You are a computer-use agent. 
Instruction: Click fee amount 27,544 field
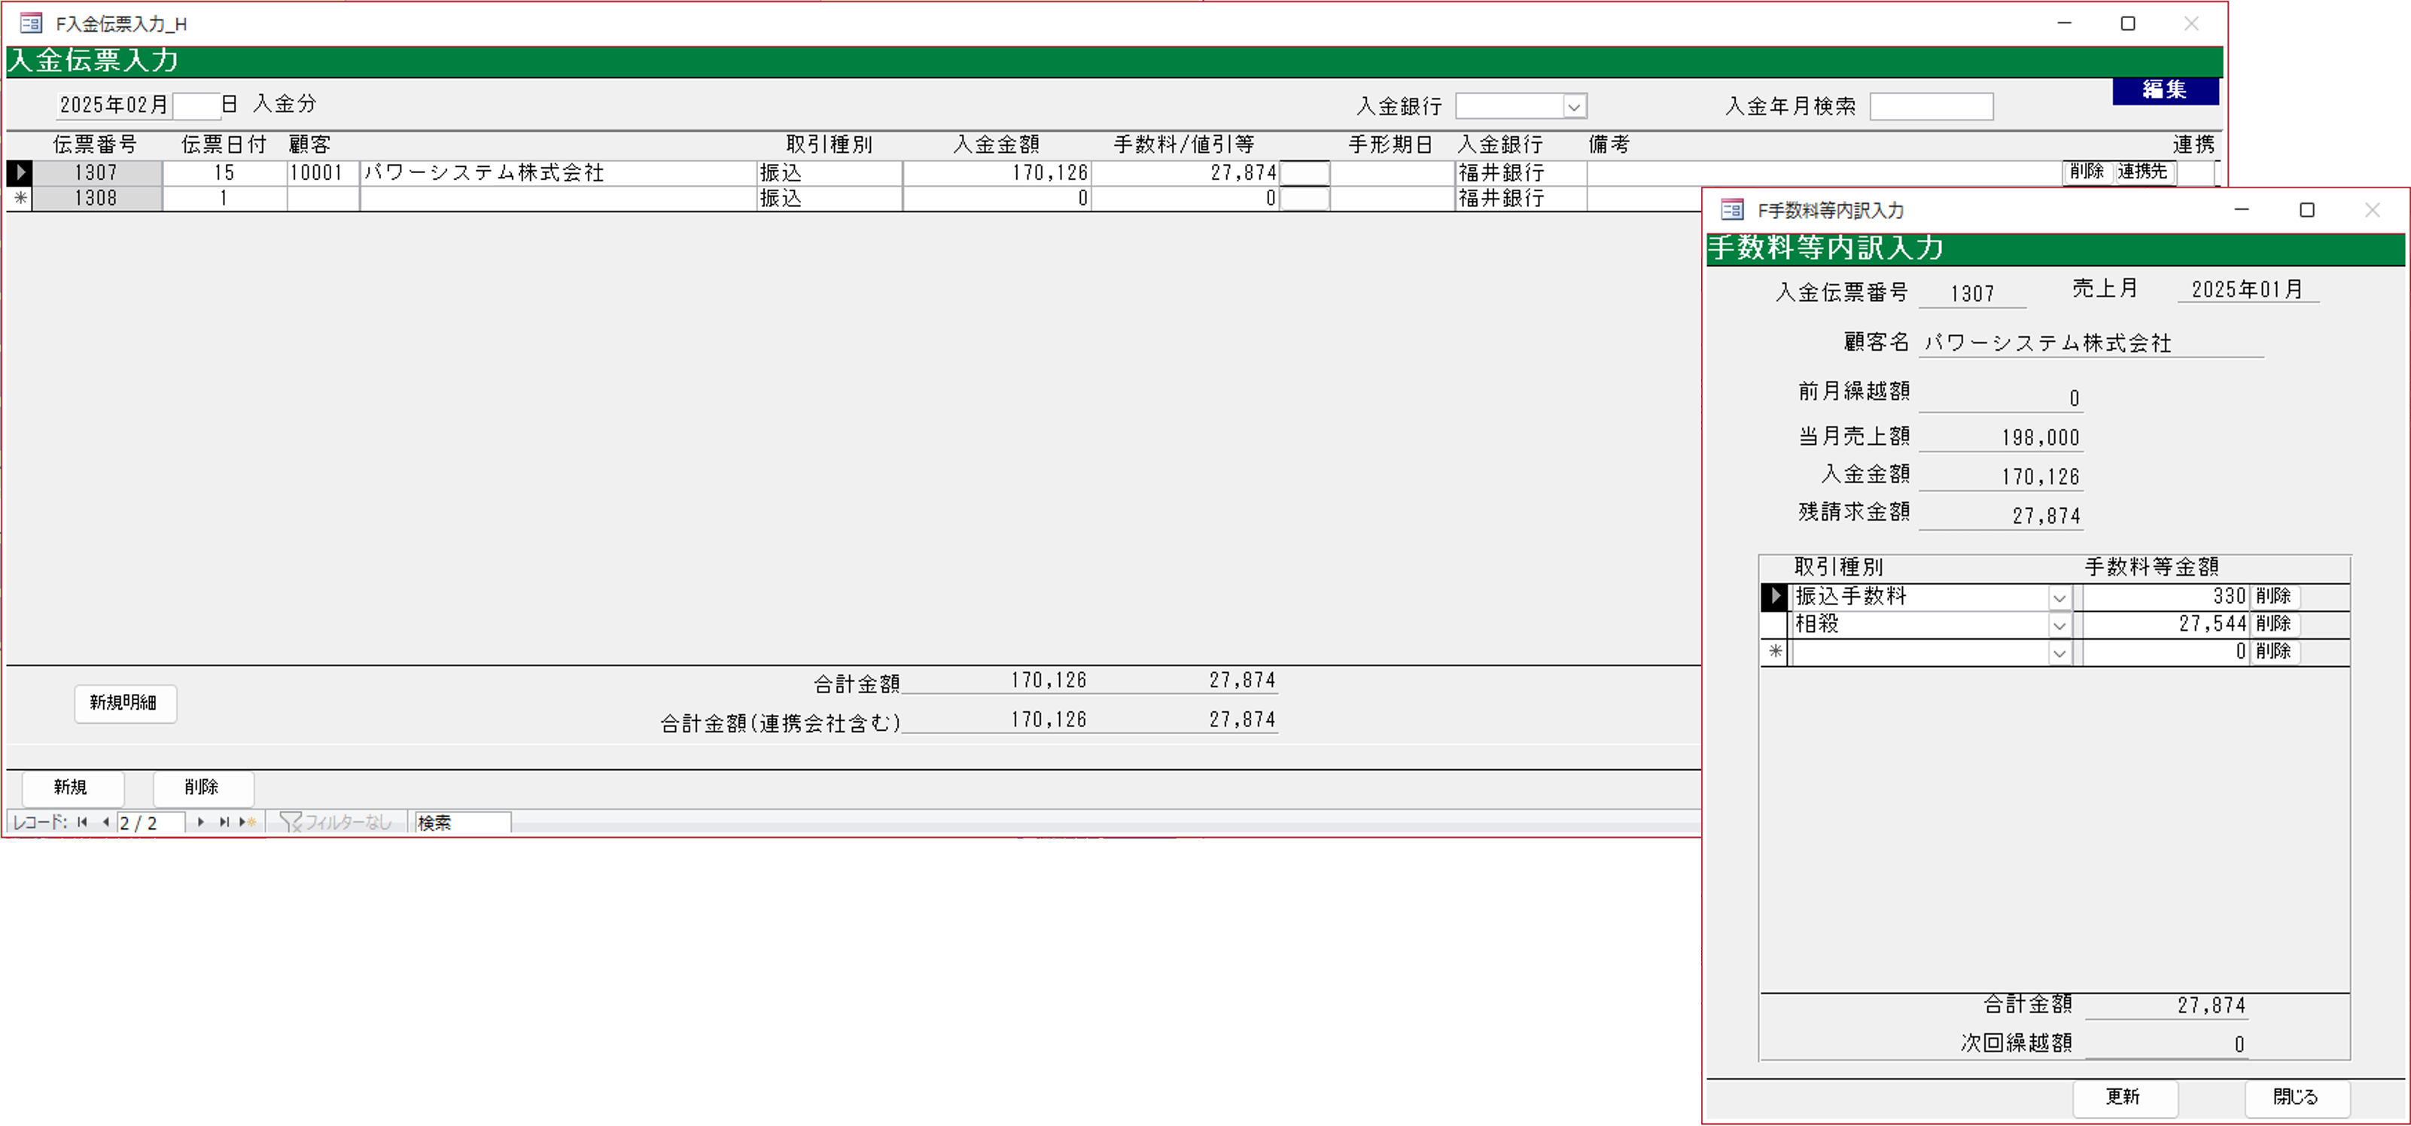pos(2166,623)
